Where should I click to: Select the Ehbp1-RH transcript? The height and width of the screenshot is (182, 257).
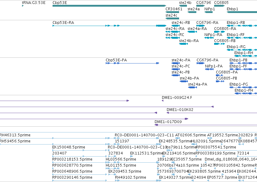pyautogui.click(x=246, y=56)
